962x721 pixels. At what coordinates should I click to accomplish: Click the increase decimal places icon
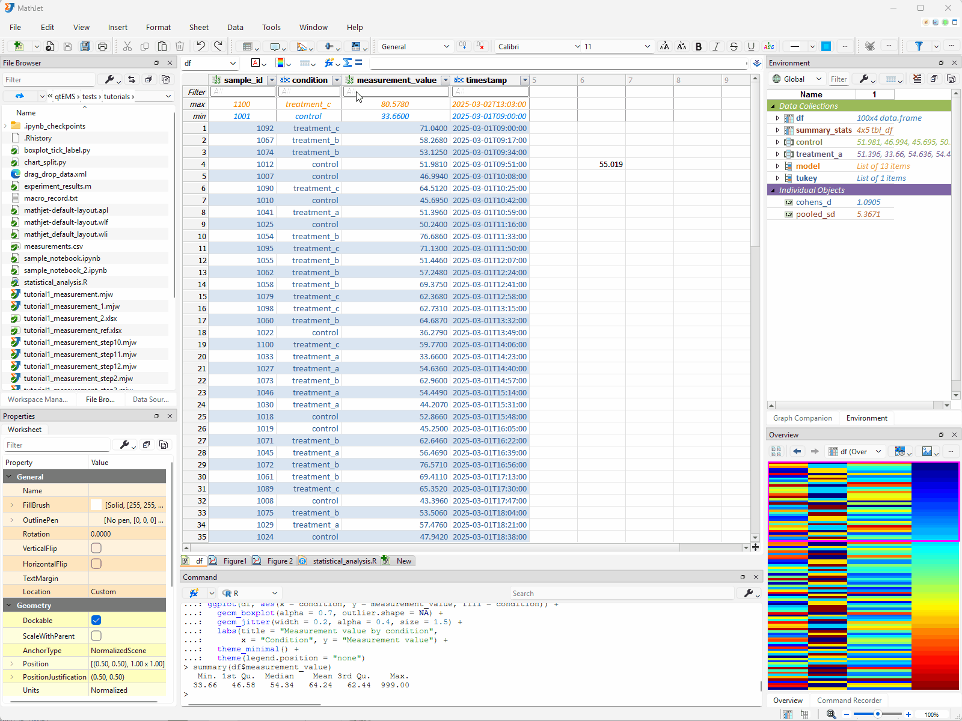(x=463, y=46)
